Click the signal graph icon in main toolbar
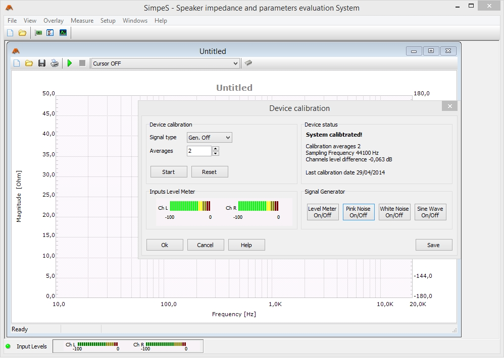 point(63,33)
